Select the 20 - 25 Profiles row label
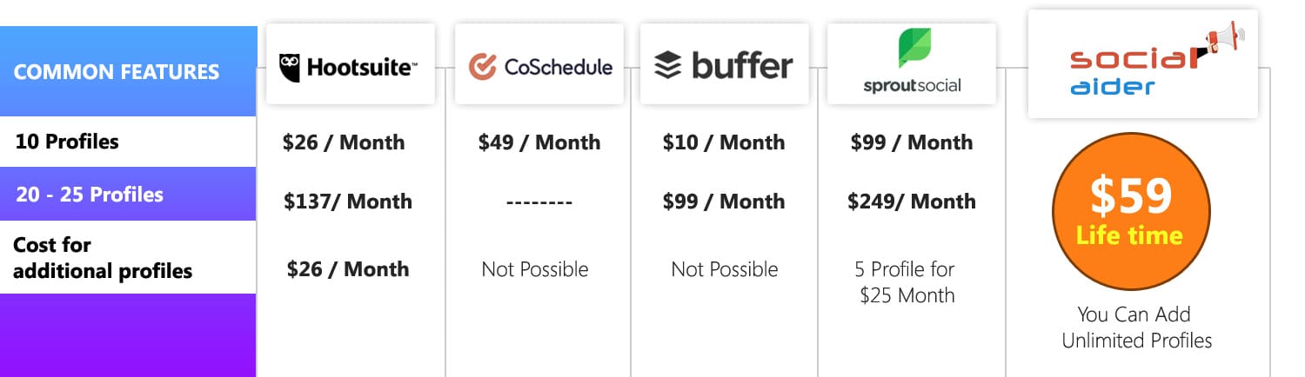Screen dimensions: 1305x377 90,194
